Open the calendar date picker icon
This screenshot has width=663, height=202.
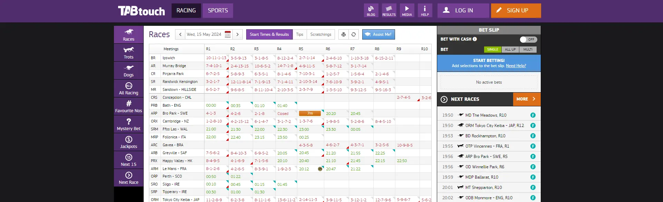(x=228, y=34)
